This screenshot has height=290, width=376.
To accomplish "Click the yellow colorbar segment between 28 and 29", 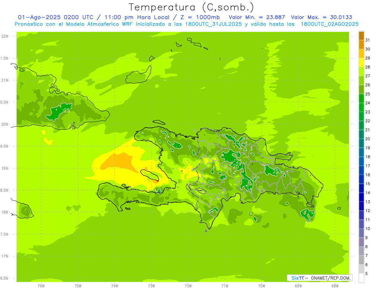I will [361, 63].
